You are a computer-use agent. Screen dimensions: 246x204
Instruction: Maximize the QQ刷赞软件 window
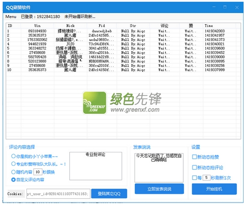[225, 7]
